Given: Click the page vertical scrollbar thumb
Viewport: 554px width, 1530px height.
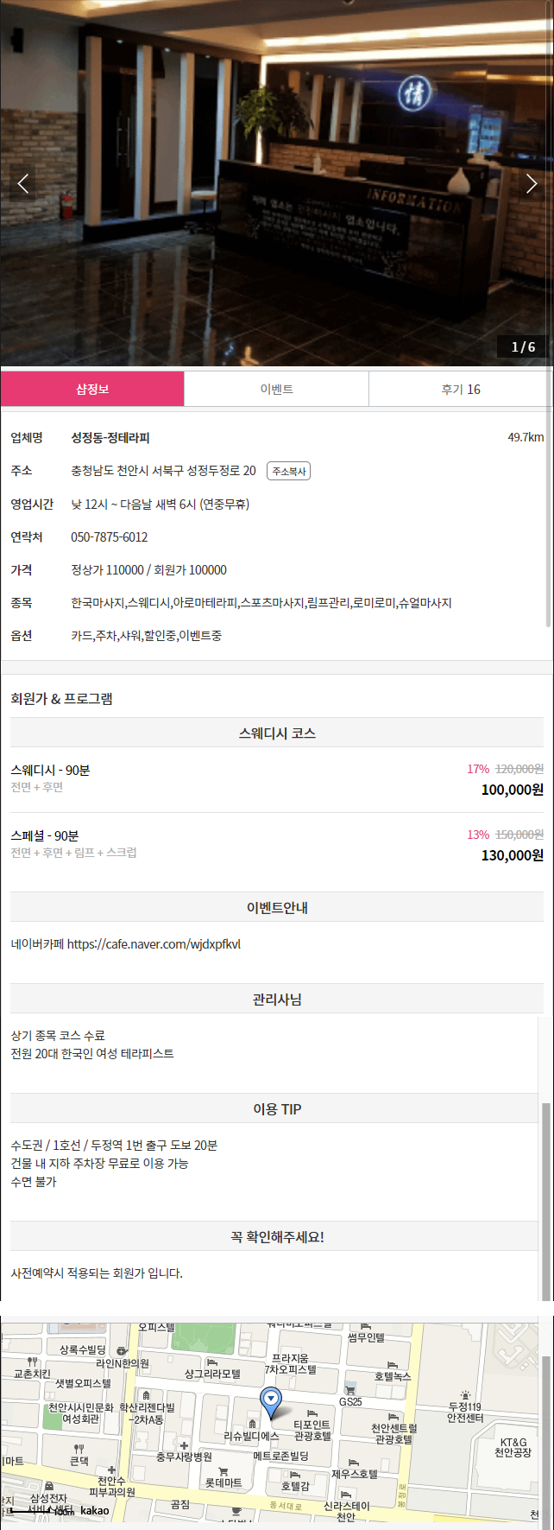Looking at the screenshot, I should pyautogui.click(x=546, y=1201).
